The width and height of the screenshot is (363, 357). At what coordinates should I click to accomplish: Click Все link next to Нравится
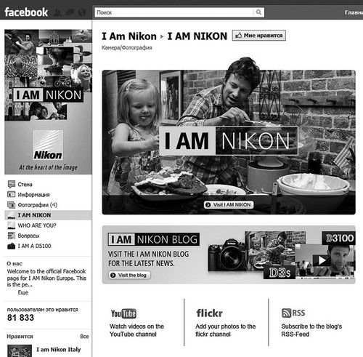click(x=84, y=337)
